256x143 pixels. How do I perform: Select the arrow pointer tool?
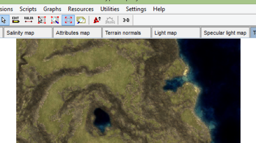pos(3,20)
